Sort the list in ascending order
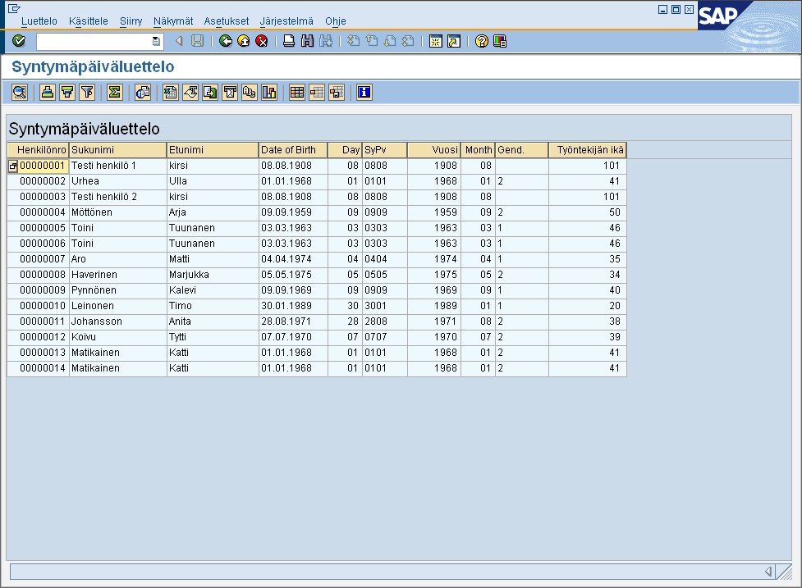 48,93
